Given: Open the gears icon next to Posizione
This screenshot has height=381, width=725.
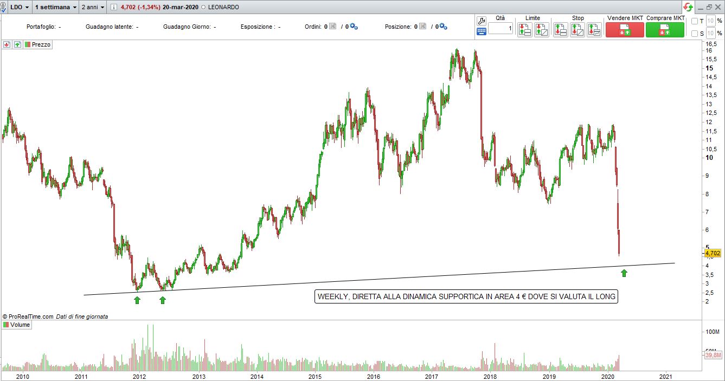Looking at the screenshot, I should (443, 27).
